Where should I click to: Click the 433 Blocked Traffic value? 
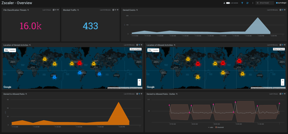point(91,26)
